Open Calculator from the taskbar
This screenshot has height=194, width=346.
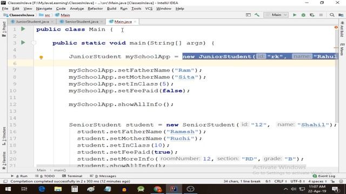point(75,189)
